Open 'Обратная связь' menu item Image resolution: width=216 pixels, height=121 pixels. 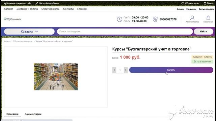(x=50, y=9)
